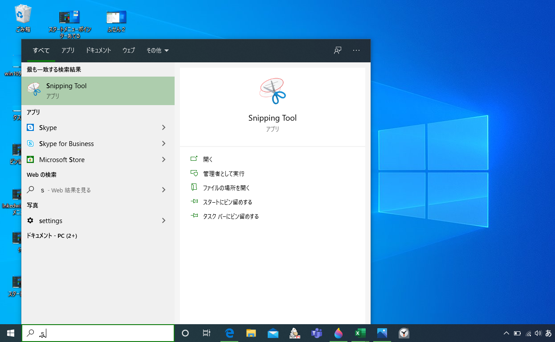The width and height of the screenshot is (555, 342).
Task: Switch to the すべて tab
Action: (x=41, y=50)
